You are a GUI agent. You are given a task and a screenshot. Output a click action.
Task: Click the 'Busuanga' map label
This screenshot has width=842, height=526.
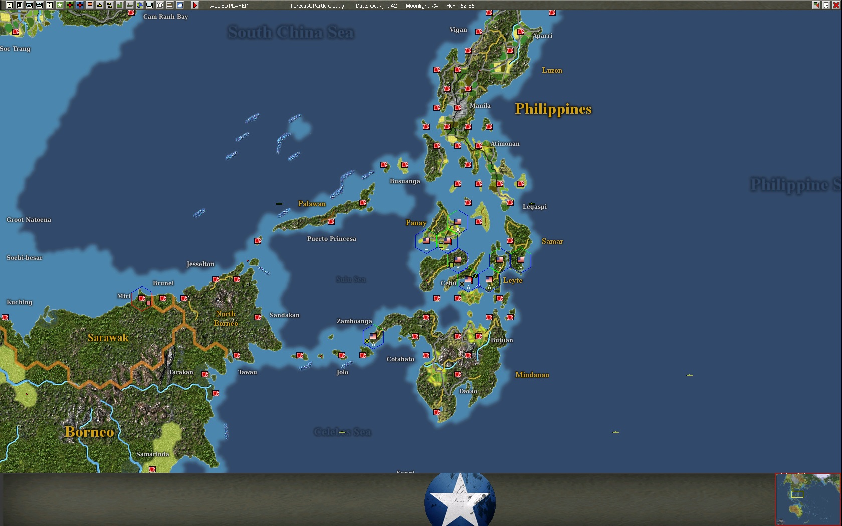[x=405, y=181]
